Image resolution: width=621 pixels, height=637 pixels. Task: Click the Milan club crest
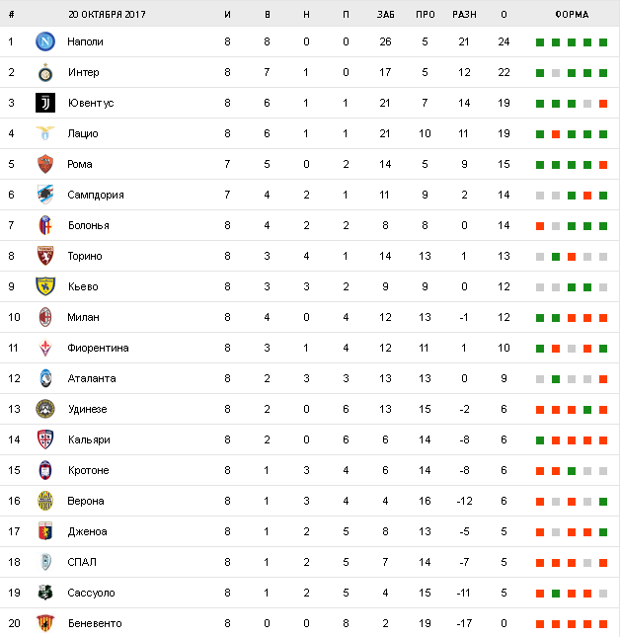pos(44,317)
